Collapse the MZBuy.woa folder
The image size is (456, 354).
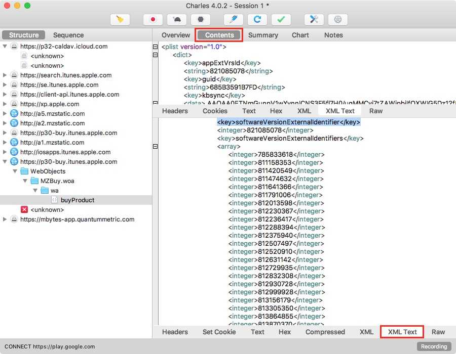pyautogui.click(x=25, y=181)
